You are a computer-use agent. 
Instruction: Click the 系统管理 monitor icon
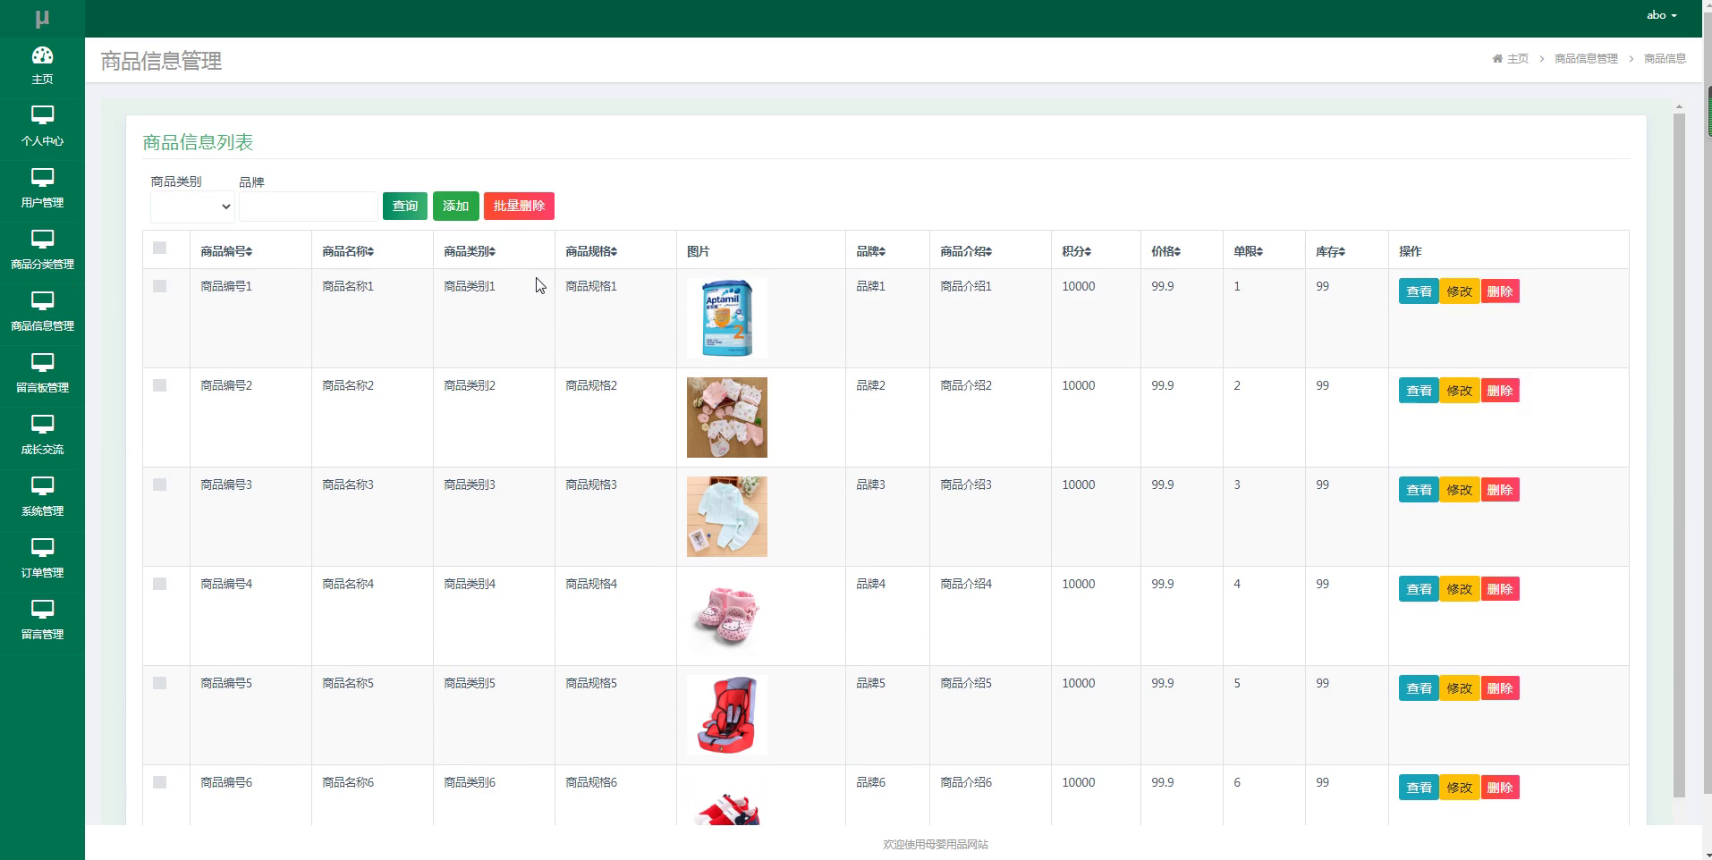pos(42,485)
